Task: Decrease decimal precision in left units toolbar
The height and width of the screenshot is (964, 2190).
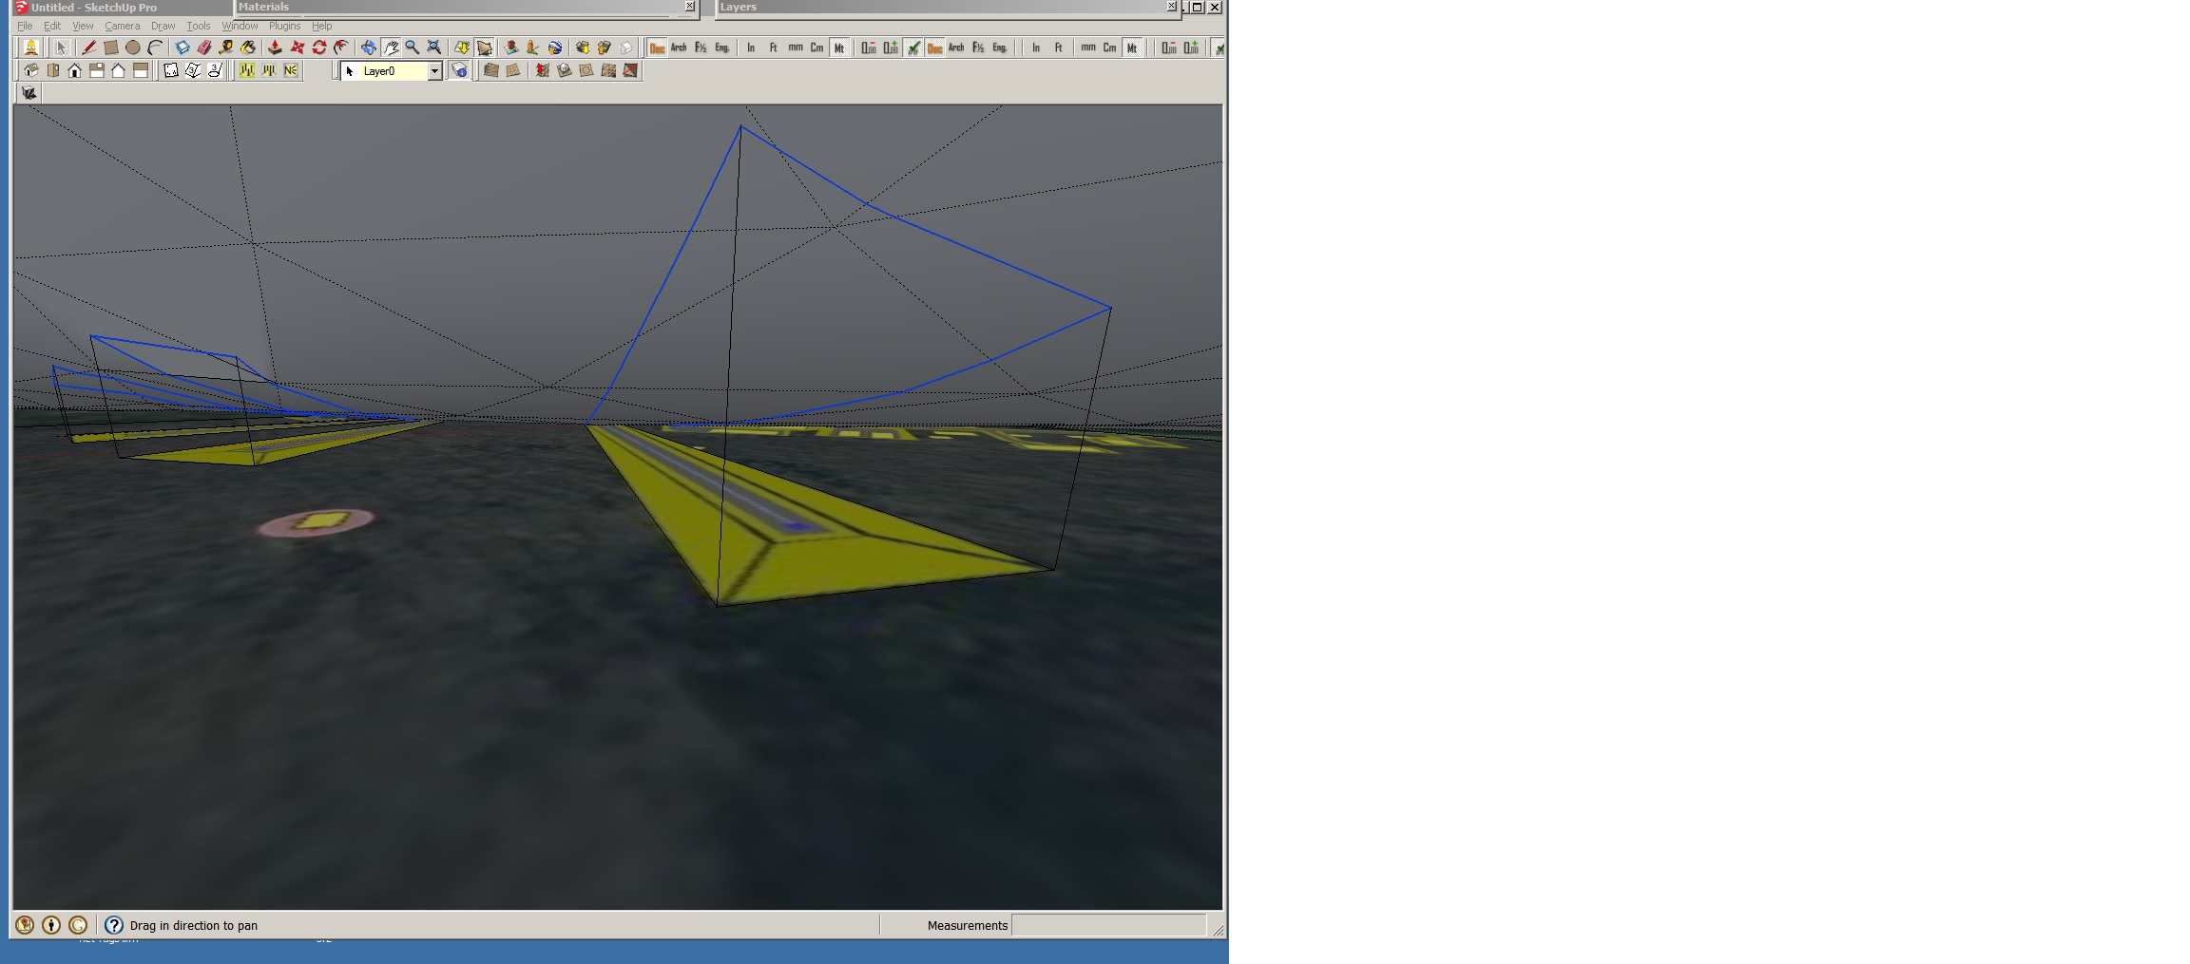Action: pos(868,47)
